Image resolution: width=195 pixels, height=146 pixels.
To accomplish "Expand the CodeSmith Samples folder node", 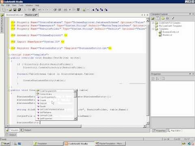I will click(153, 23).
